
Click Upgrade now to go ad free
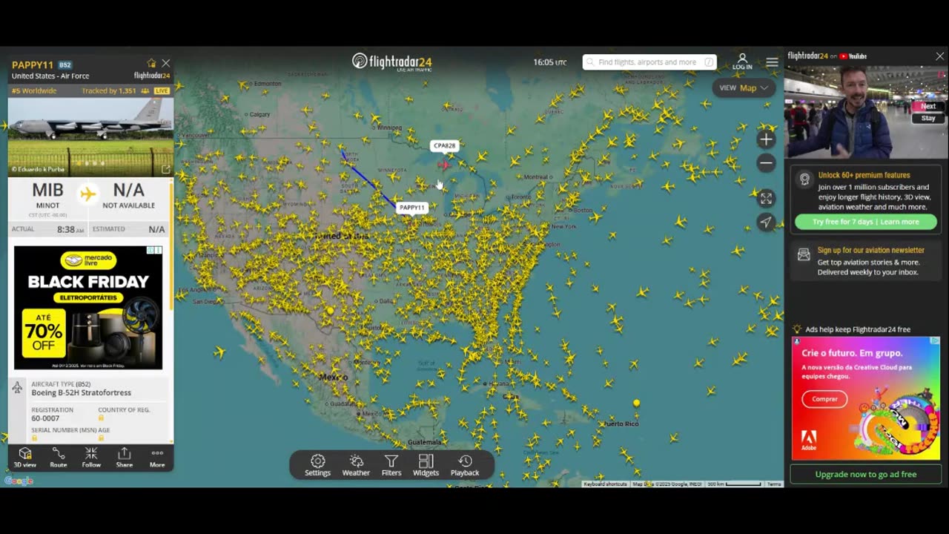(x=866, y=474)
